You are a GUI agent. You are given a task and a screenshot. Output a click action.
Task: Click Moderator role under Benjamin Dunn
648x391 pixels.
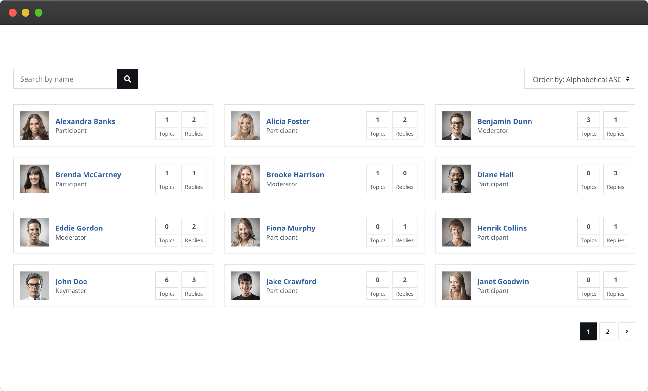click(x=493, y=131)
